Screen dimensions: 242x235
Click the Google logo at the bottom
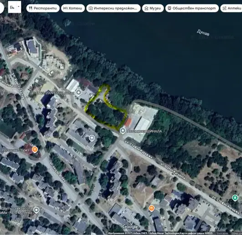130,226
